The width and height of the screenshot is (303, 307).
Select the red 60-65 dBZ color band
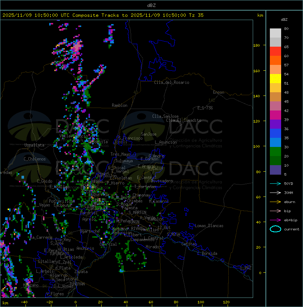pyautogui.click(x=275, y=51)
